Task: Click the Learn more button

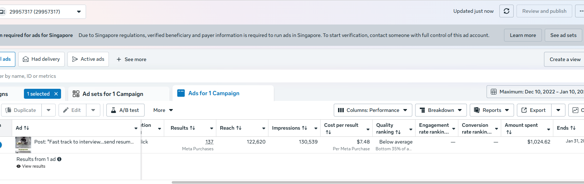Action: pos(523,35)
